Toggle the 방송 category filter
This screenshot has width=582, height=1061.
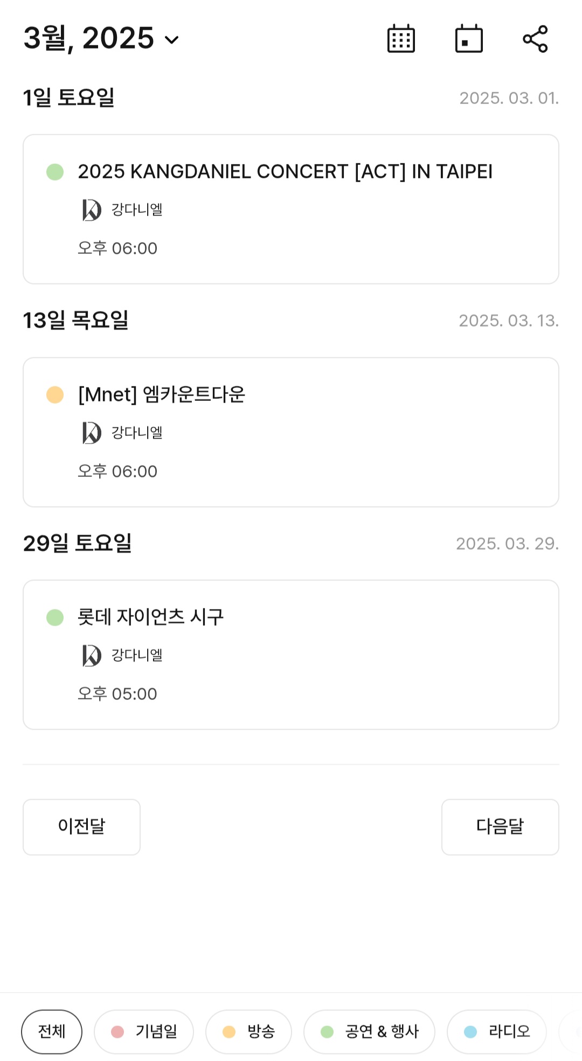coord(248,1031)
